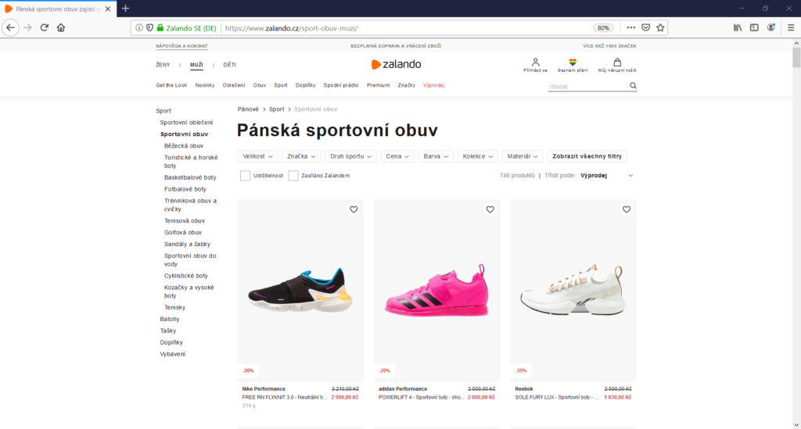
Task: Open the Oblečení menu item
Action: pos(233,85)
